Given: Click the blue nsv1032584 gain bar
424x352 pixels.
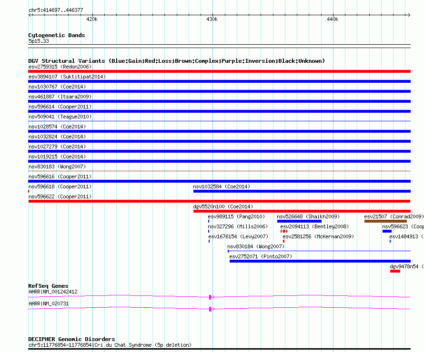Looking at the screenshot, I should pos(302,191).
